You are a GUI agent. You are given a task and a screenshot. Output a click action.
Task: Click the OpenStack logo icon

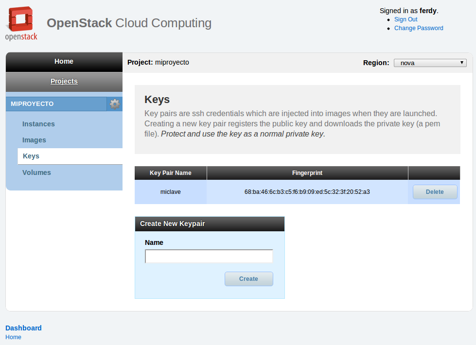click(21, 23)
